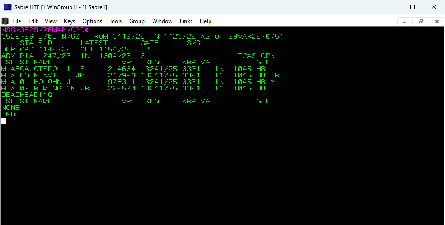Close the inner Sabre1 child window
This screenshot has width=445, height=225.
(x=437, y=21)
